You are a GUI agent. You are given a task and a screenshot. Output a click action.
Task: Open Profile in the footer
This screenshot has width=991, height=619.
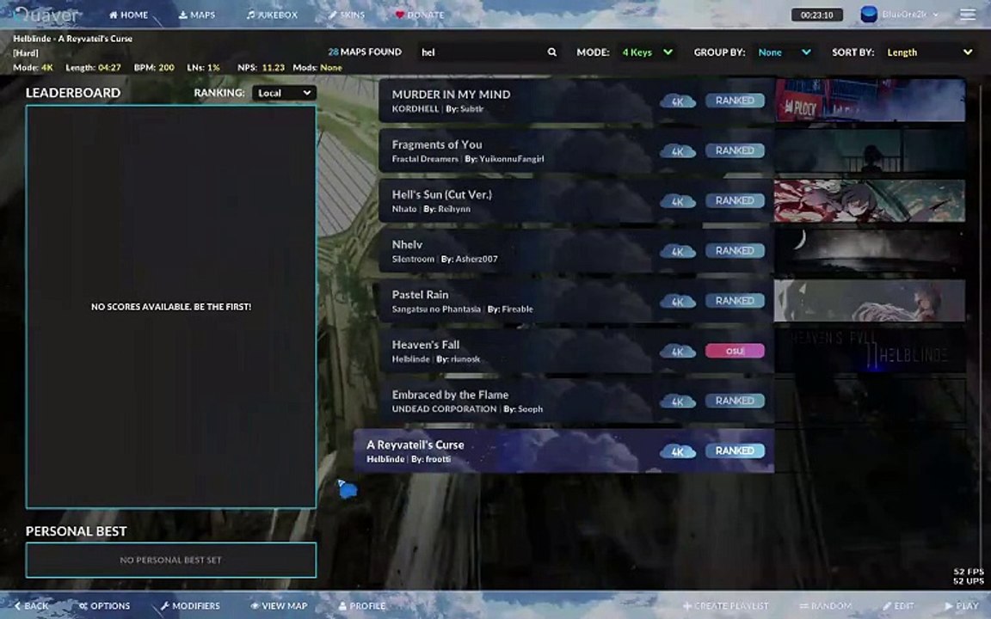click(x=362, y=606)
